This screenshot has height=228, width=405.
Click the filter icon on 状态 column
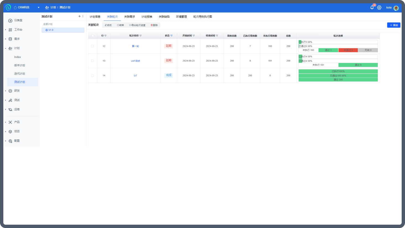(172, 36)
